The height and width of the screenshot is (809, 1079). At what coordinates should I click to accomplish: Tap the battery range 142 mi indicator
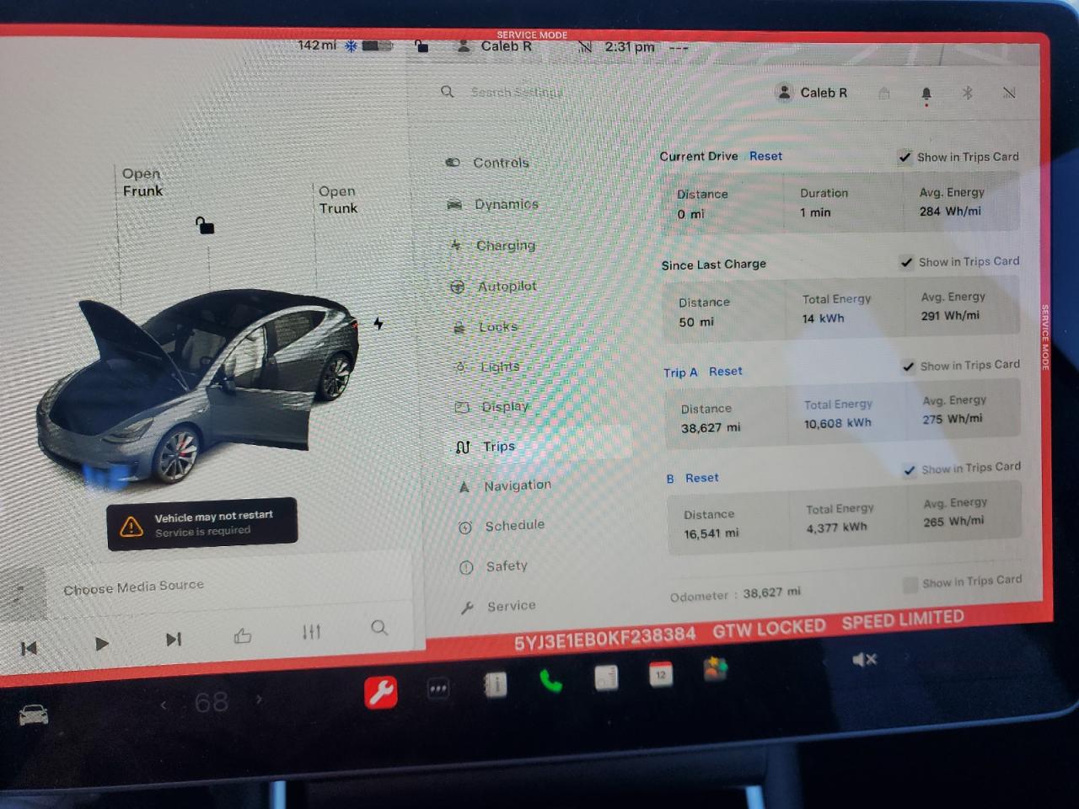pos(317,45)
